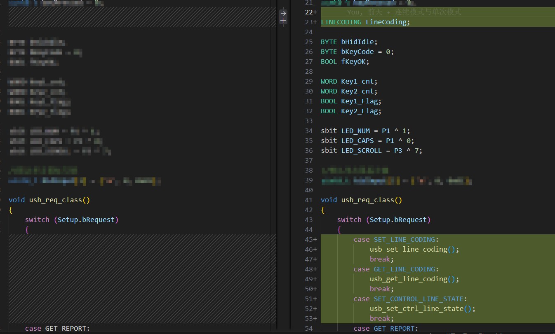Image resolution: width=555 pixels, height=334 pixels.
Task: Click 'case GET_REPORT:' on line 54
Action: [x=386, y=329]
